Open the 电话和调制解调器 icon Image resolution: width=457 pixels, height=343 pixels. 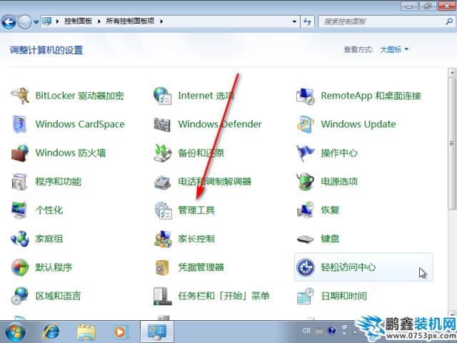pos(162,182)
